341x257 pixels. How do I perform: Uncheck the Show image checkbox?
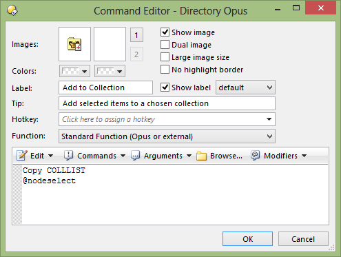point(165,32)
